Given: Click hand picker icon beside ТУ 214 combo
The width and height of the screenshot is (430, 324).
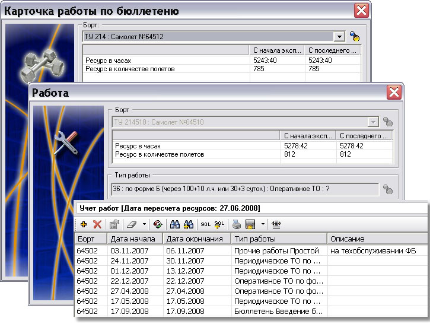Looking at the screenshot, I should pyautogui.click(x=355, y=37).
